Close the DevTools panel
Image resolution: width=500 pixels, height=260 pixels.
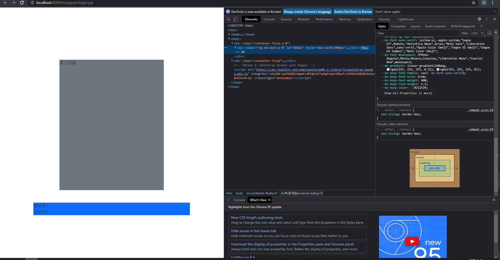click(x=494, y=19)
